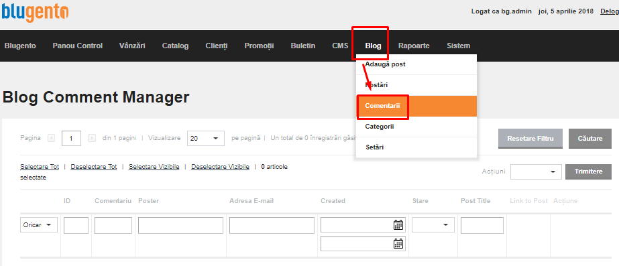The height and width of the screenshot is (266, 619).
Task: Go to previous page arrow
Action: point(52,138)
